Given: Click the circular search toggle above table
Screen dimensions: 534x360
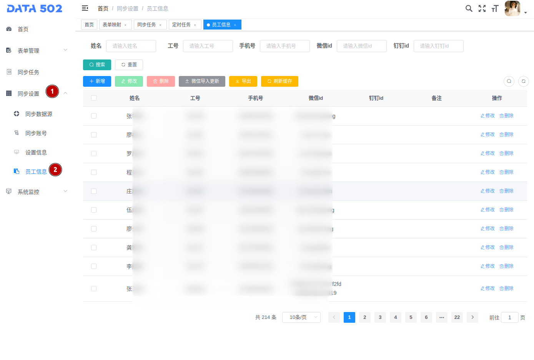Looking at the screenshot, I should (x=509, y=81).
